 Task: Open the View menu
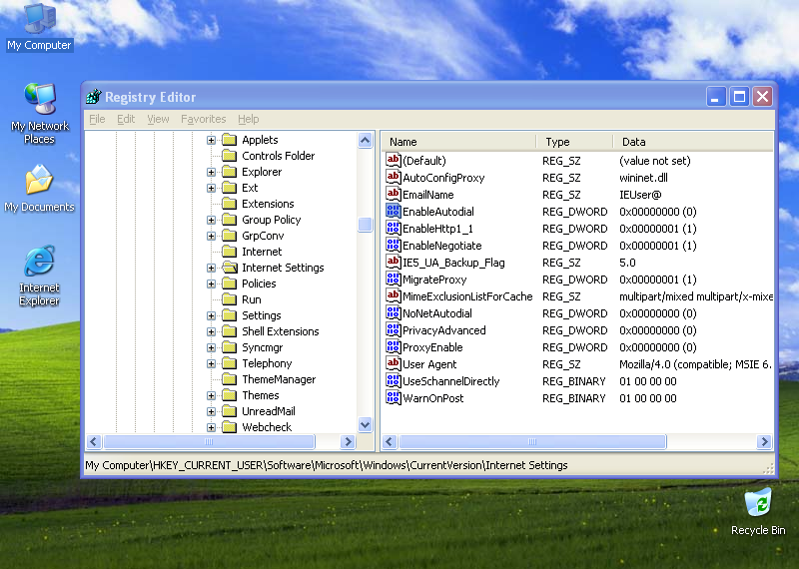click(x=158, y=119)
